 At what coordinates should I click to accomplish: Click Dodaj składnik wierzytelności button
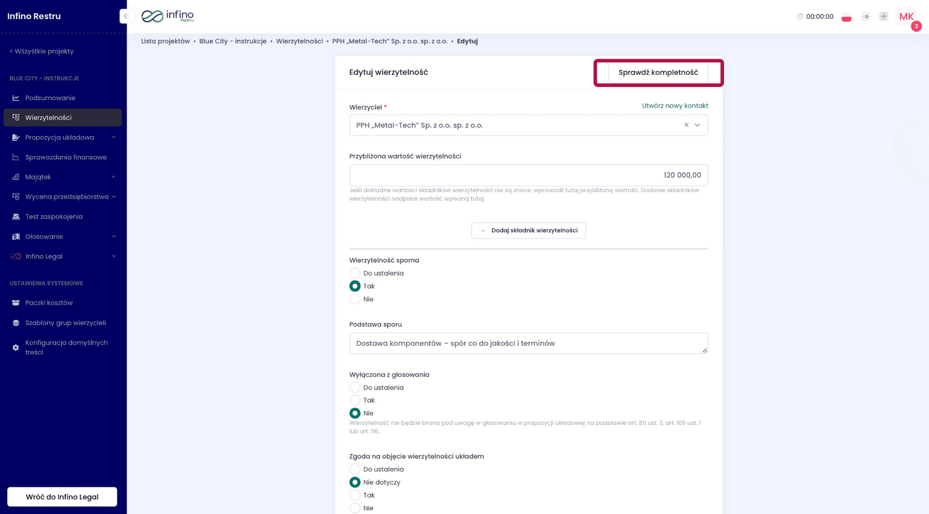point(528,230)
